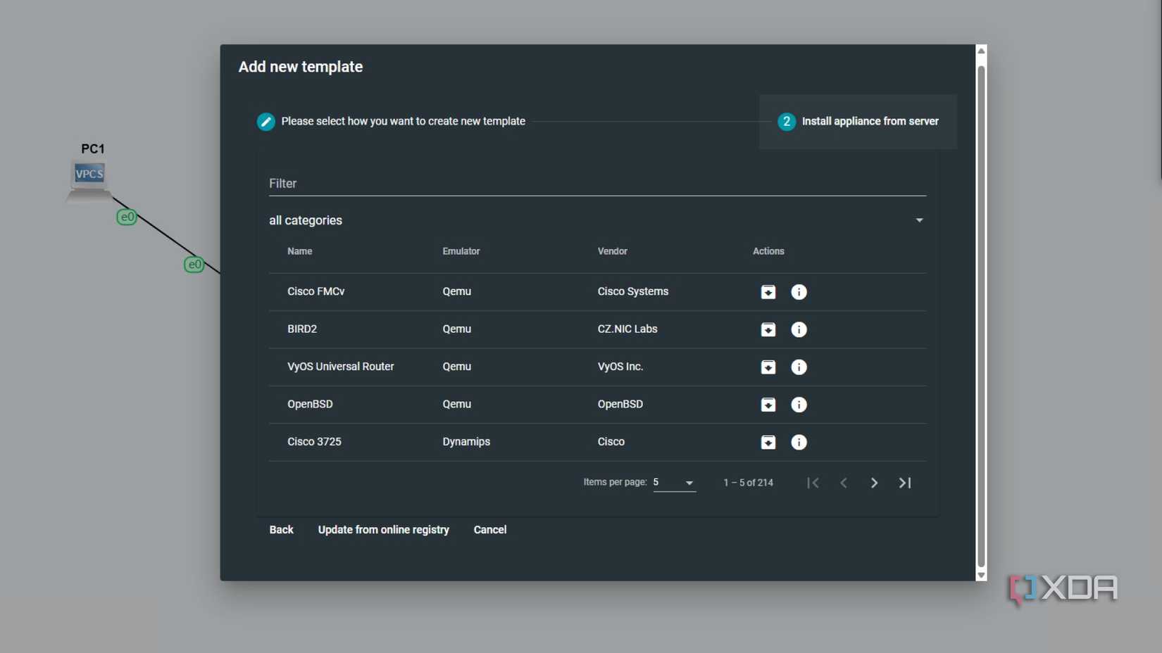Viewport: 1162px width, 653px height.
Task: Click the 1 – 5 of 214 range label
Action: 748,483
